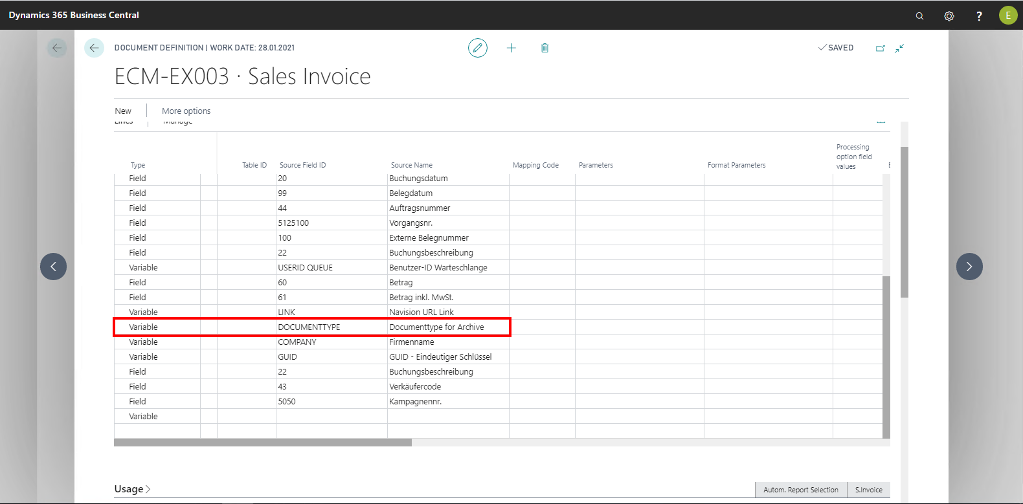Select the DOCUMENTTYPE source field cell

click(330, 327)
